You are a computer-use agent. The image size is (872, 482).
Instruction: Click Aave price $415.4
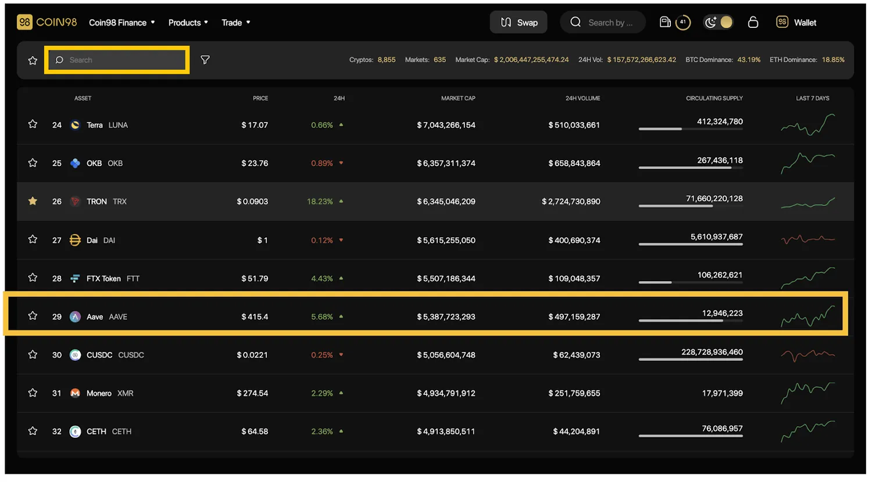click(x=255, y=316)
